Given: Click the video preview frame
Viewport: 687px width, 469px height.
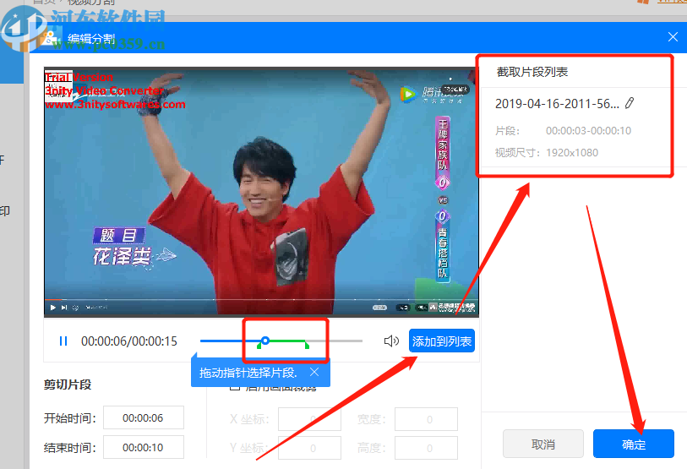Looking at the screenshot, I should click(x=261, y=192).
